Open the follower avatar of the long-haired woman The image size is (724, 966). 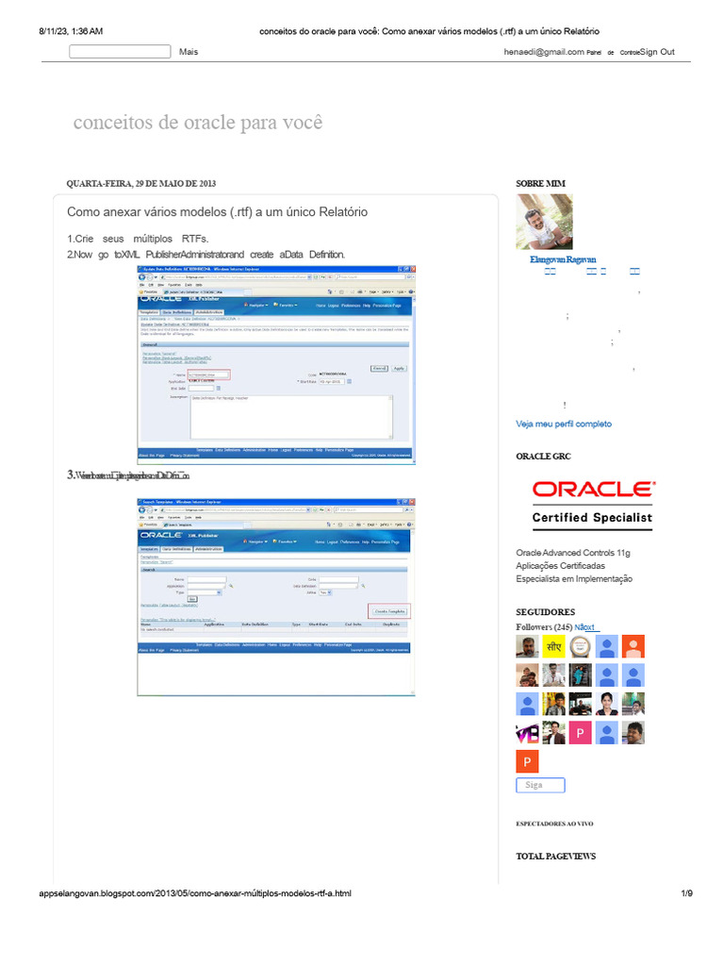coord(606,704)
